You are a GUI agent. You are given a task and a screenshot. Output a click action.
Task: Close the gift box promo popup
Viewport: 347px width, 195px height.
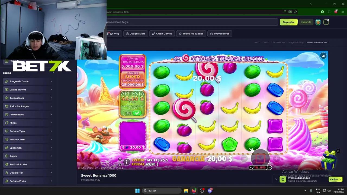click(x=338, y=151)
